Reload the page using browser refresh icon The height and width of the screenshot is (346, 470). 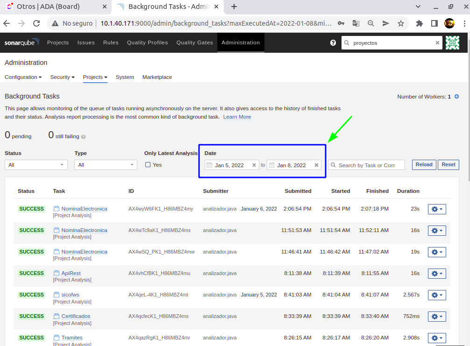pos(36,23)
